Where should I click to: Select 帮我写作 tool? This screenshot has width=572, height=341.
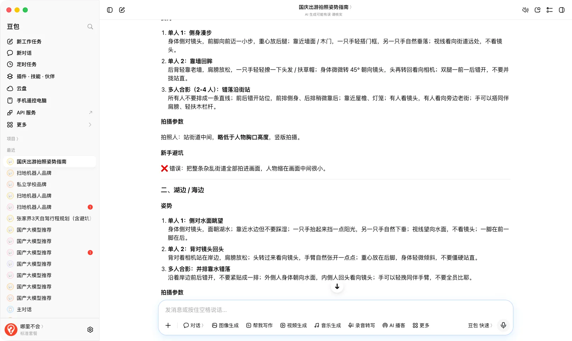click(259, 325)
